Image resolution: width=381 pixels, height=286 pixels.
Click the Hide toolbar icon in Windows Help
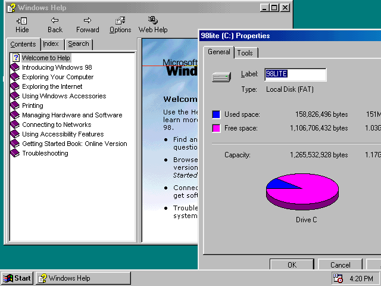(22, 21)
